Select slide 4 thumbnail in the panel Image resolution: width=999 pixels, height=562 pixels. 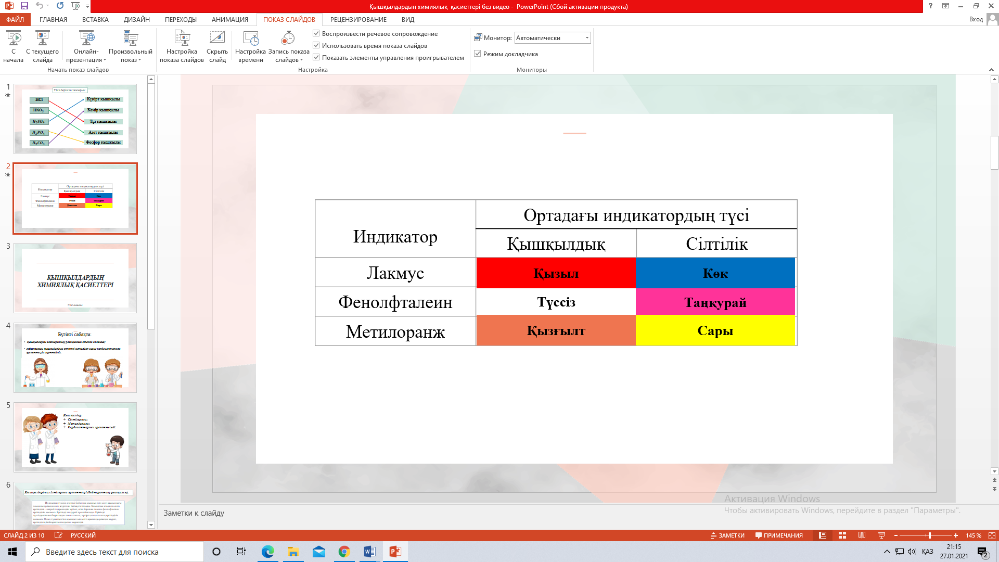point(75,357)
